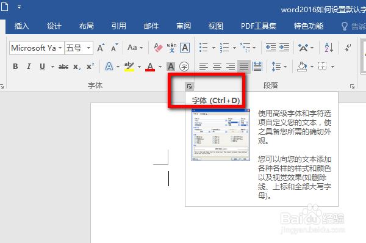Image resolution: width=366 pixels, height=243 pixels.
Task: Apply red font color
Action: pyautogui.click(x=150, y=67)
